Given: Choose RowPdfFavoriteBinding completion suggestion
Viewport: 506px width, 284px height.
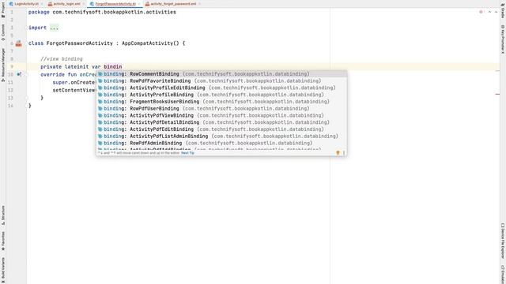Looking at the screenshot, I should pos(221,80).
